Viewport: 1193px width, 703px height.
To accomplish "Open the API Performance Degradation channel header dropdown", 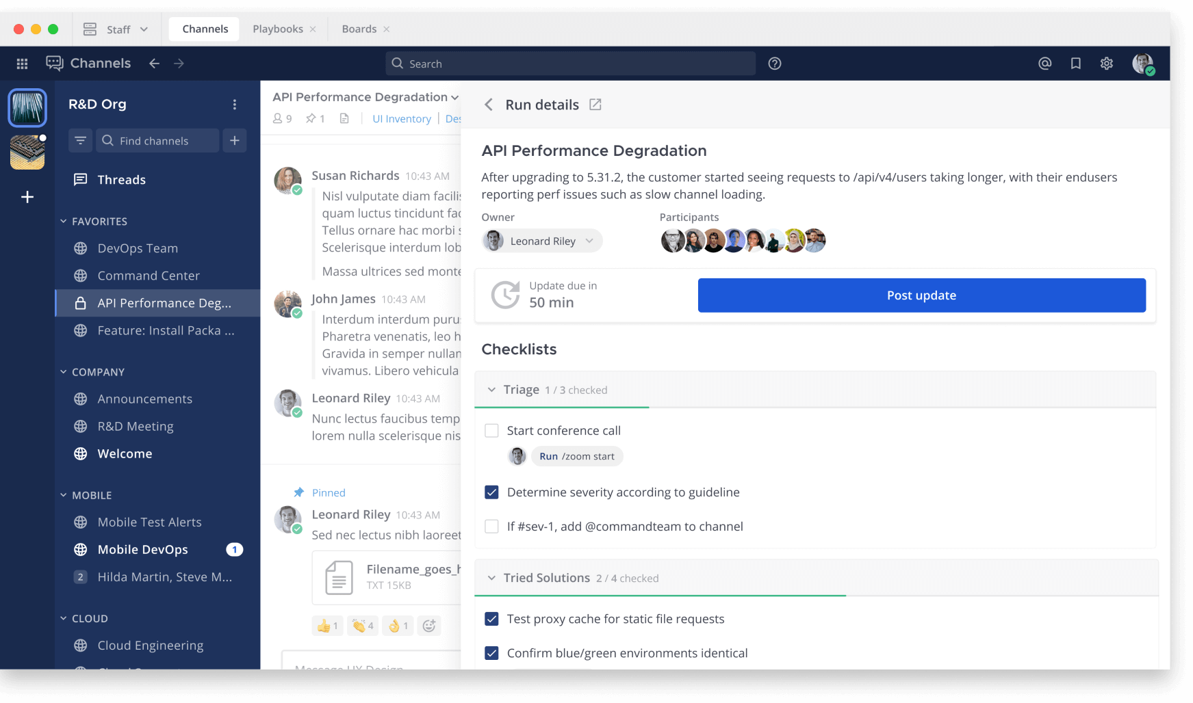I will pyautogui.click(x=366, y=97).
